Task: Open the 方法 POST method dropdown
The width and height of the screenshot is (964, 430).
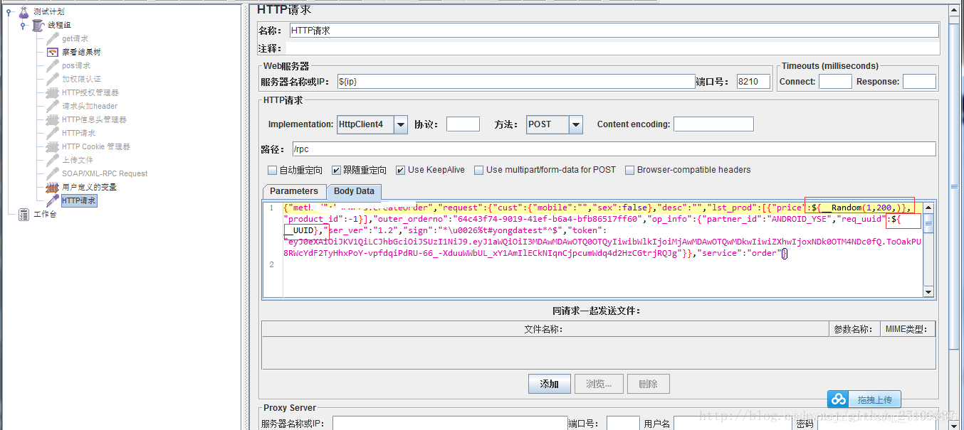Action: [576, 124]
